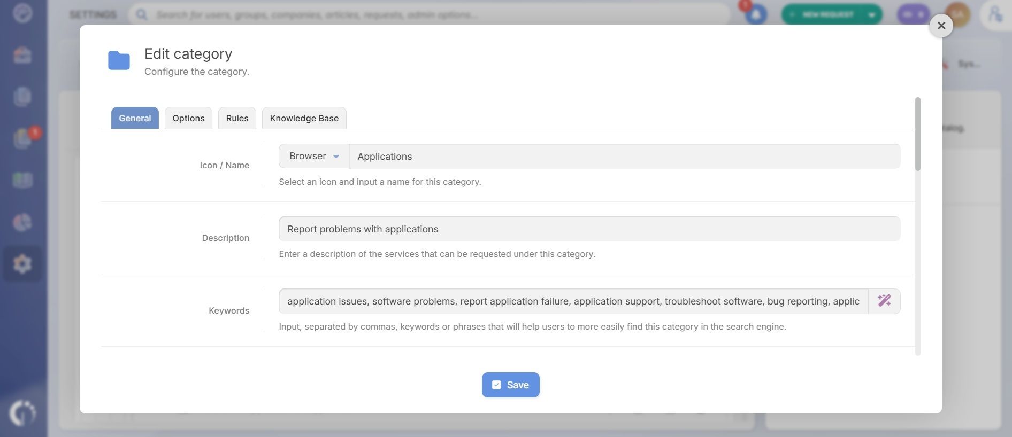Image resolution: width=1012 pixels, height=437 pixels.
Task: Open the documents icon in sidebar
Action: click(x=22, y=97)
